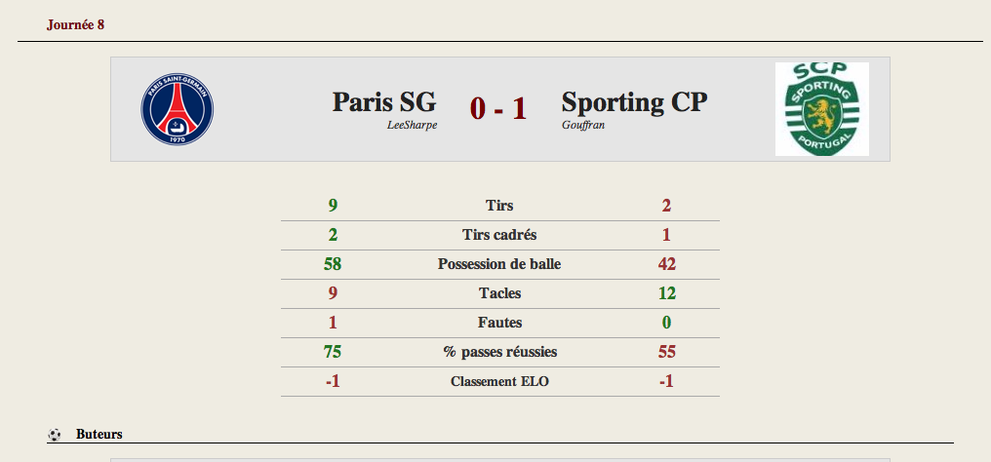Click the Paris Saint-Germain club logo
991x462 pixels.
click(x=177, y=109)
